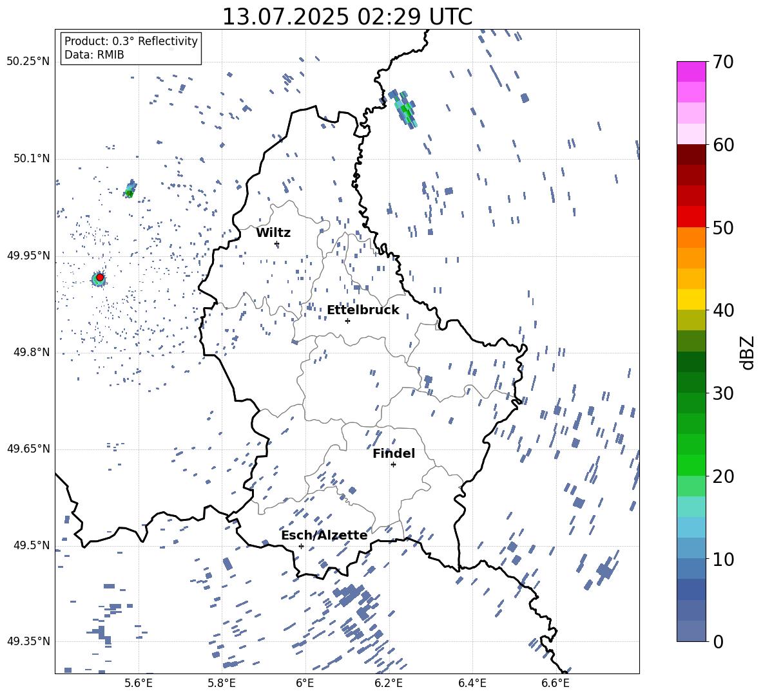The height and width of the screenshot is (696, 763).
Task: Click the Ettelbruck station cross marker
Action: tap(347, 321)
